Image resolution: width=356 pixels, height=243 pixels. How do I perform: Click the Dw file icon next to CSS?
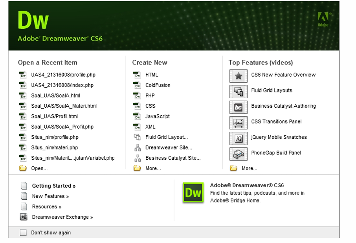137,106
